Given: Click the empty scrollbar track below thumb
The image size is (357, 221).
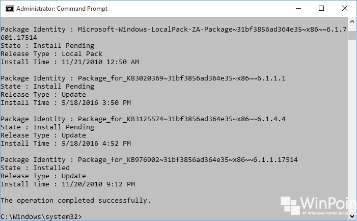Looking at the screenshot, I should point(352,127).
